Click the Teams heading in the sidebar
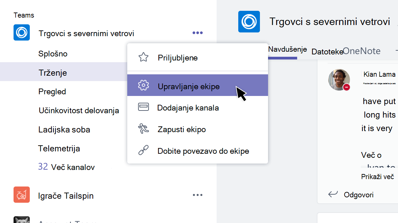398x223 pixels. click(x=24, y=15)
